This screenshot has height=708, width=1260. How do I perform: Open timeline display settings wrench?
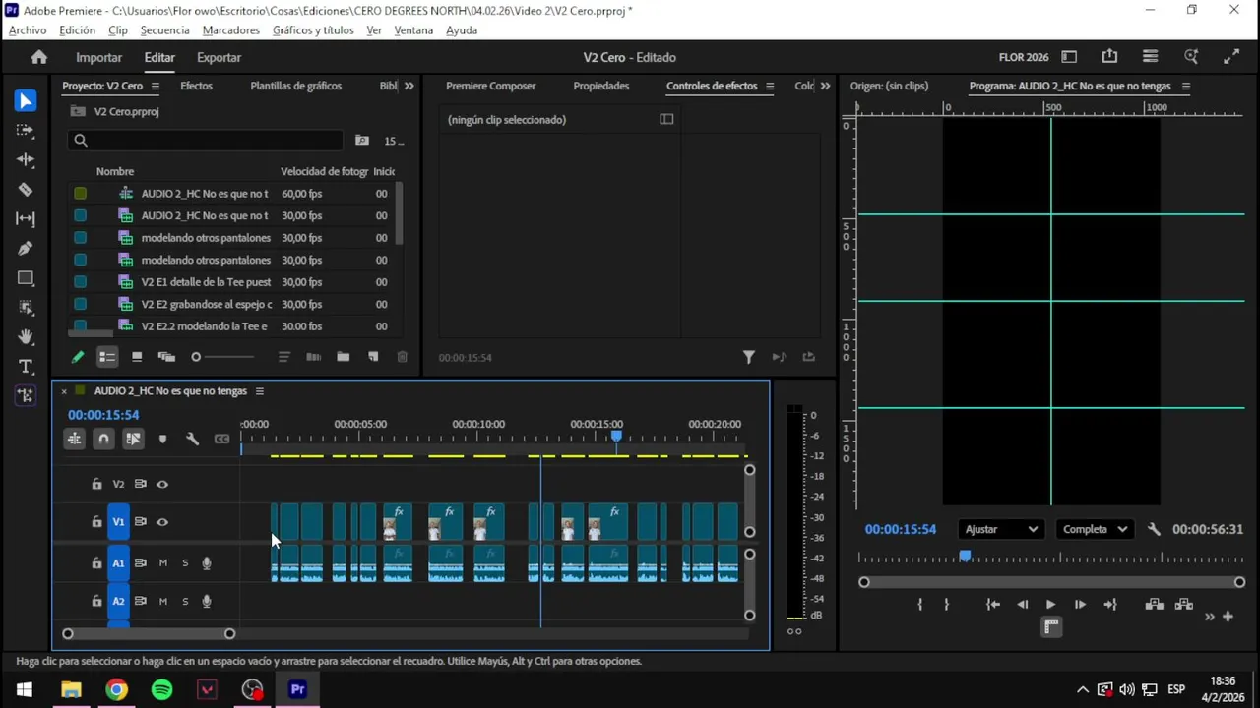(x=193, y=439)
